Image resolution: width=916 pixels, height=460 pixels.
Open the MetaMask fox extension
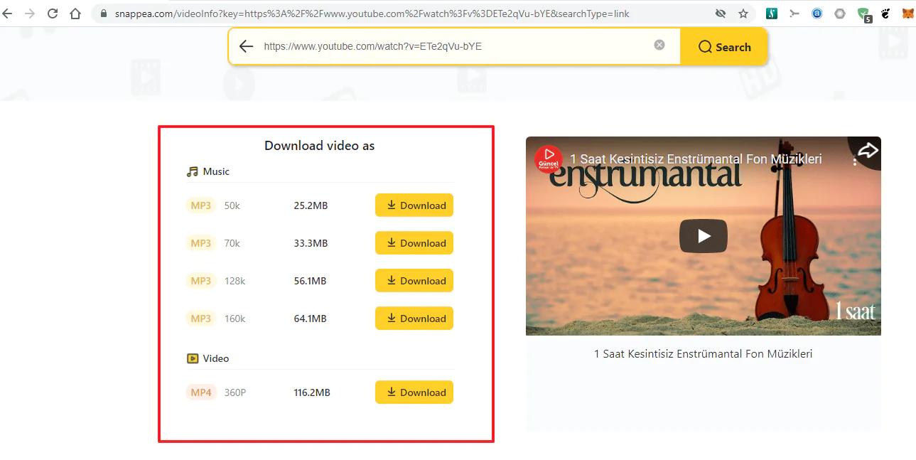point(908,14)
